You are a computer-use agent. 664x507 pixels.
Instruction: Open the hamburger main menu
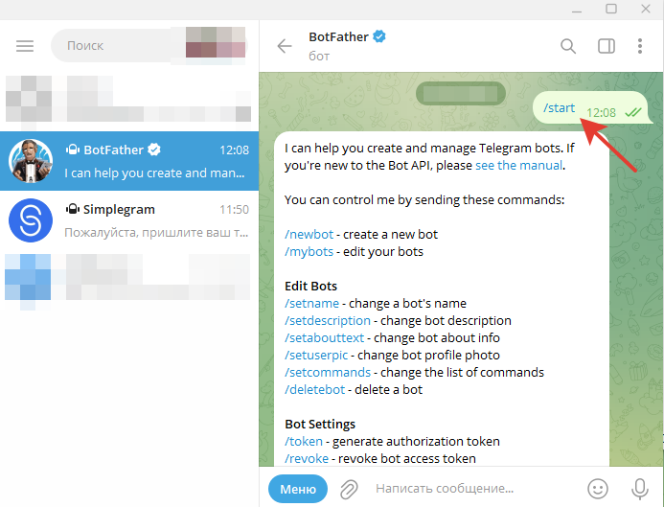tap(25, 46)
